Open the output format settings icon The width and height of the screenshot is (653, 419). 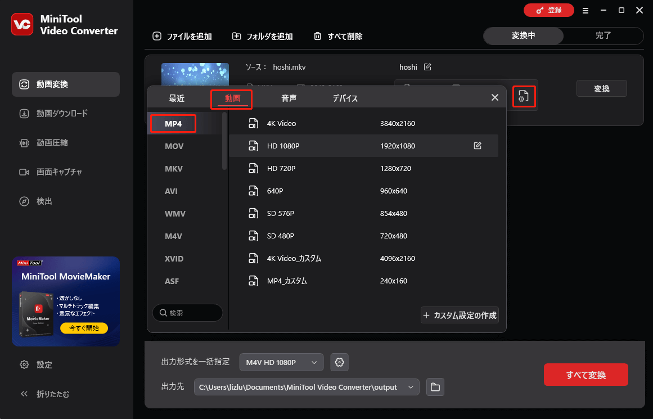point(524,96)
